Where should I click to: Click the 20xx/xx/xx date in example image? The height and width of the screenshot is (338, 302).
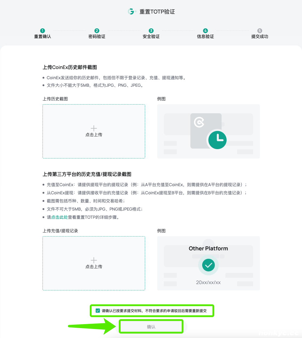208,283
